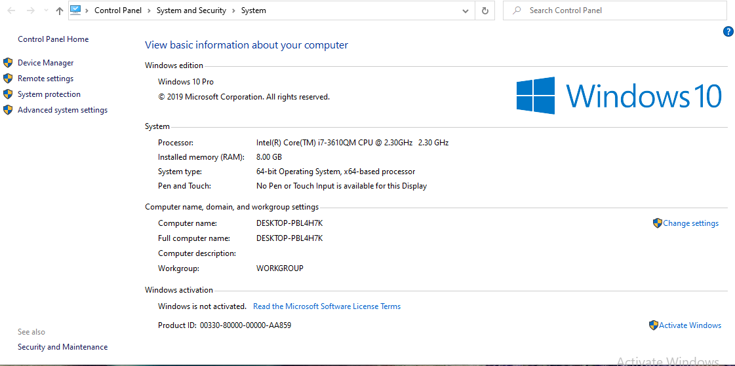Screen dimensions: 735x366
Task: Go up one level with Up arrow
Action: (59, 10)
